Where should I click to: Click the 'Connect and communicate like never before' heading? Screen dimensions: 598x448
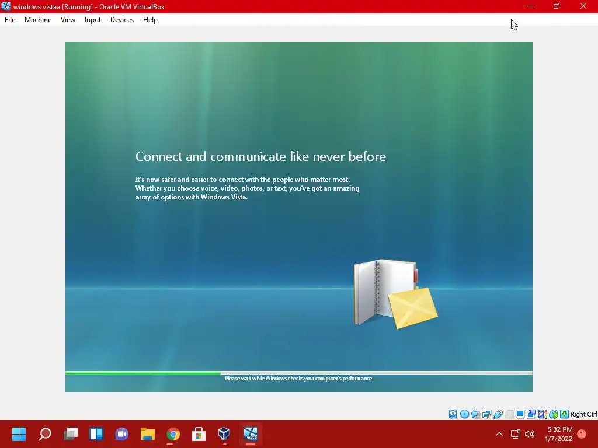260,156
